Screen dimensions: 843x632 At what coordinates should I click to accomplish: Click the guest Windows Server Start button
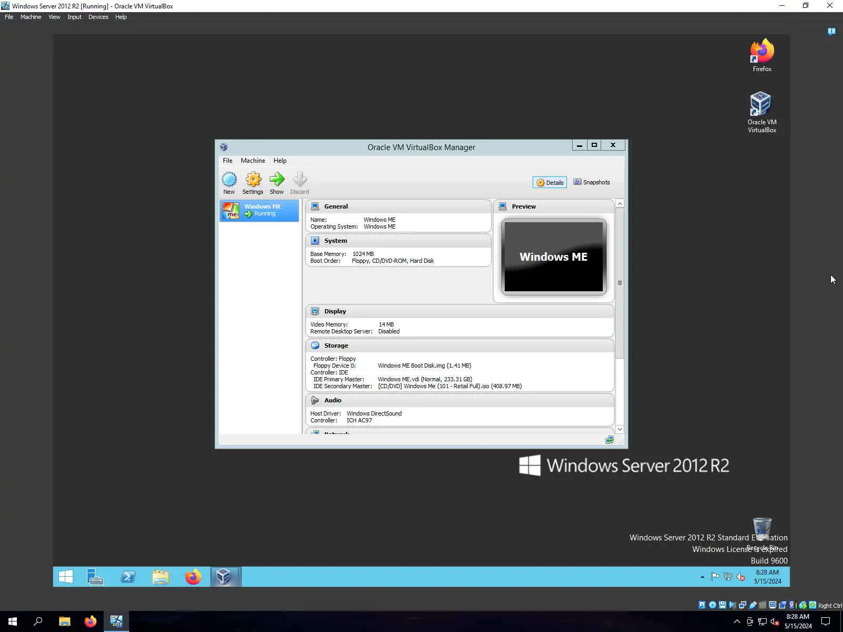(66, 577)
